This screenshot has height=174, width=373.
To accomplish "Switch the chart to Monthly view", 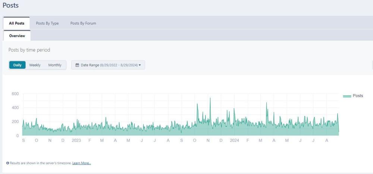I will click(x=55, y=65).
